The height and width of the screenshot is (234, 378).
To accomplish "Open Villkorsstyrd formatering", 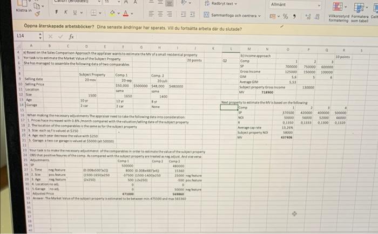I will pyautogui.click(x=339, y=11).
